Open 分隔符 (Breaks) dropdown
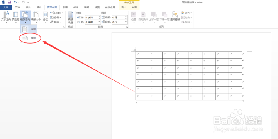This screenshot has height=139, width=278. 57,13
